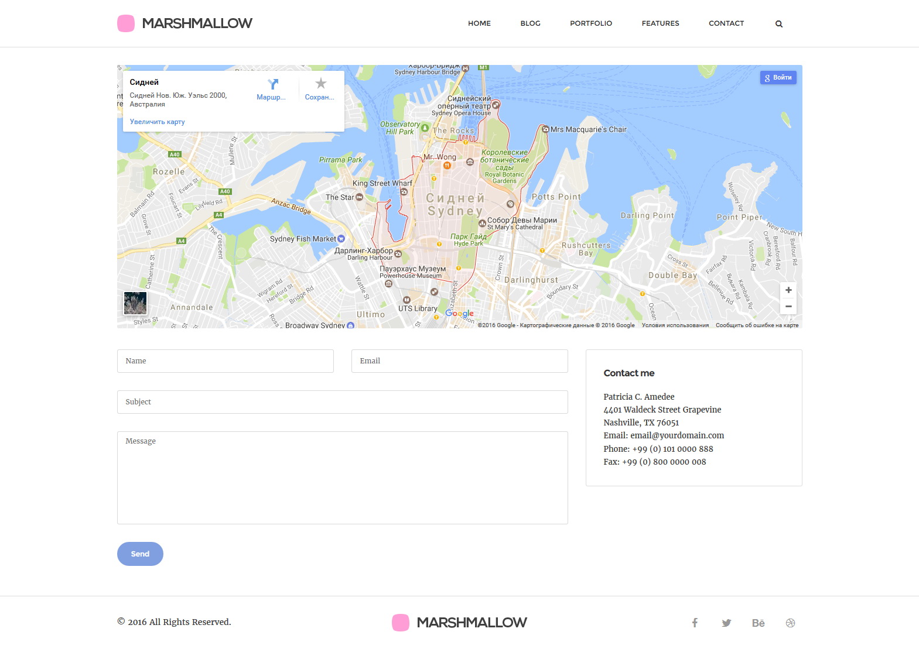The height and width of the screenshot is (649, 919).
Task: Open Условия использования terms link
Action: pos(675,325)
